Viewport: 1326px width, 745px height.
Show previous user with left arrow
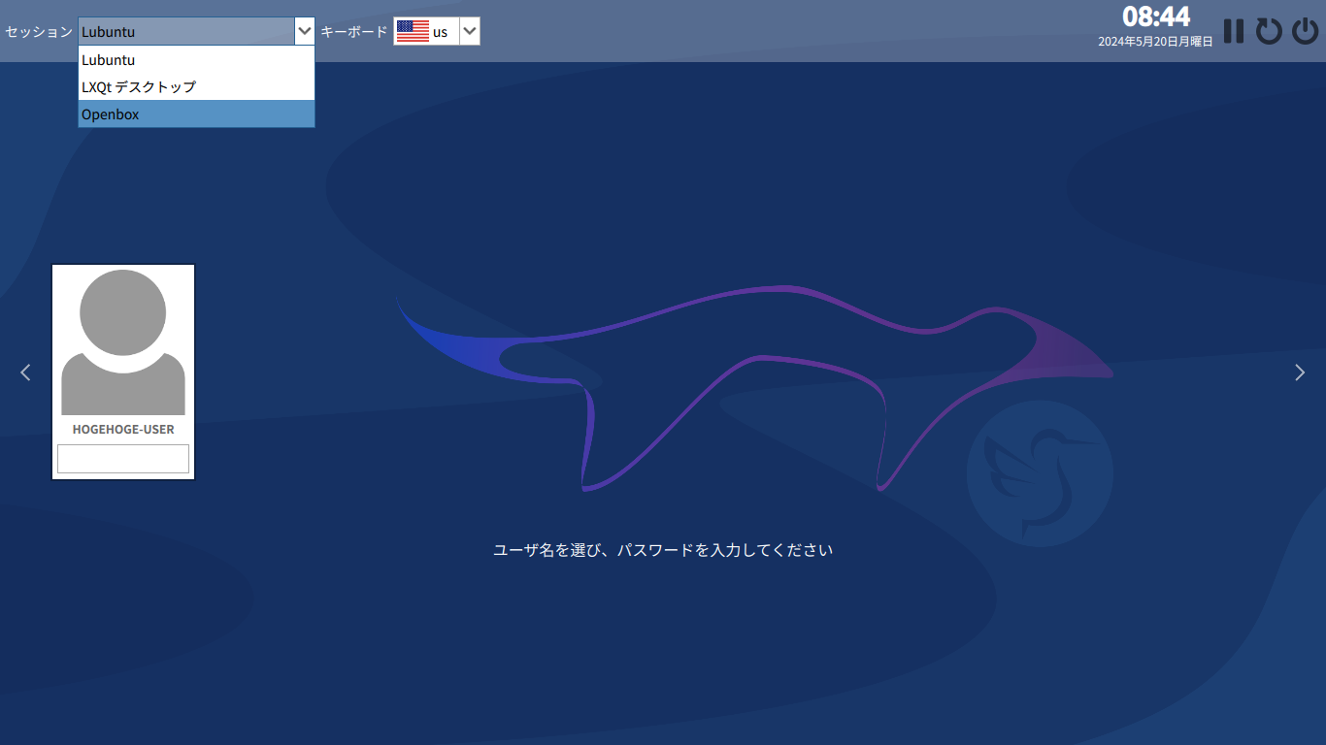pyautogui.click(x=26, y=372)
